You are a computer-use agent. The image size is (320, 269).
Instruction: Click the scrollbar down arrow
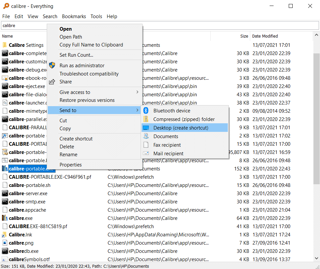pos(316,258)
